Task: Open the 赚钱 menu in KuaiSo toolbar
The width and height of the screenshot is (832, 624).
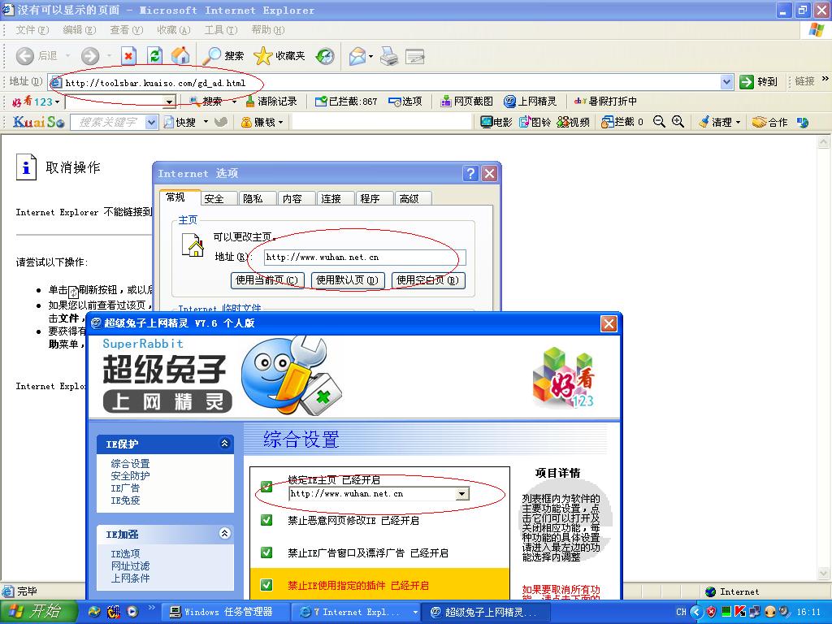Action: [x=262, y=122]
